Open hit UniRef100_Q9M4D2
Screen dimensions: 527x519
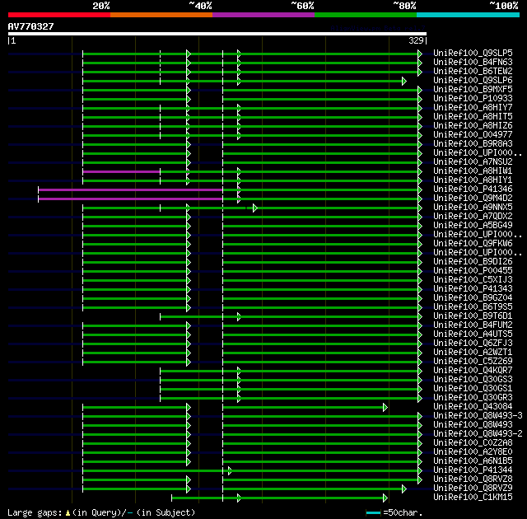point(473,199)
